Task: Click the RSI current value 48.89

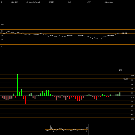Action: click(124, 33)
